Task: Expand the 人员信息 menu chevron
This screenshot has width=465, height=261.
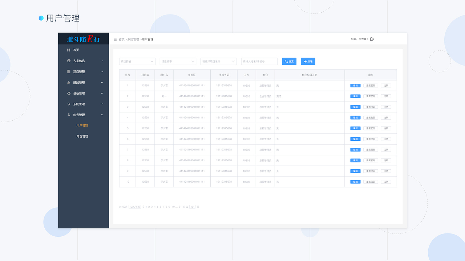Action: click(102, 61)
